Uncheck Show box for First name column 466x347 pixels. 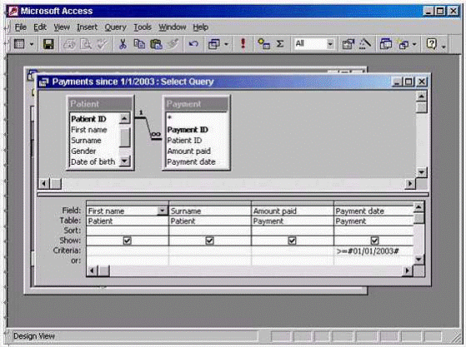click(128, 240)
